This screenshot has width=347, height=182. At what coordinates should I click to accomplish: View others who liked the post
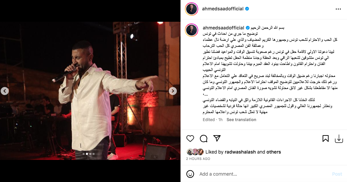click(x=273, y=152)
